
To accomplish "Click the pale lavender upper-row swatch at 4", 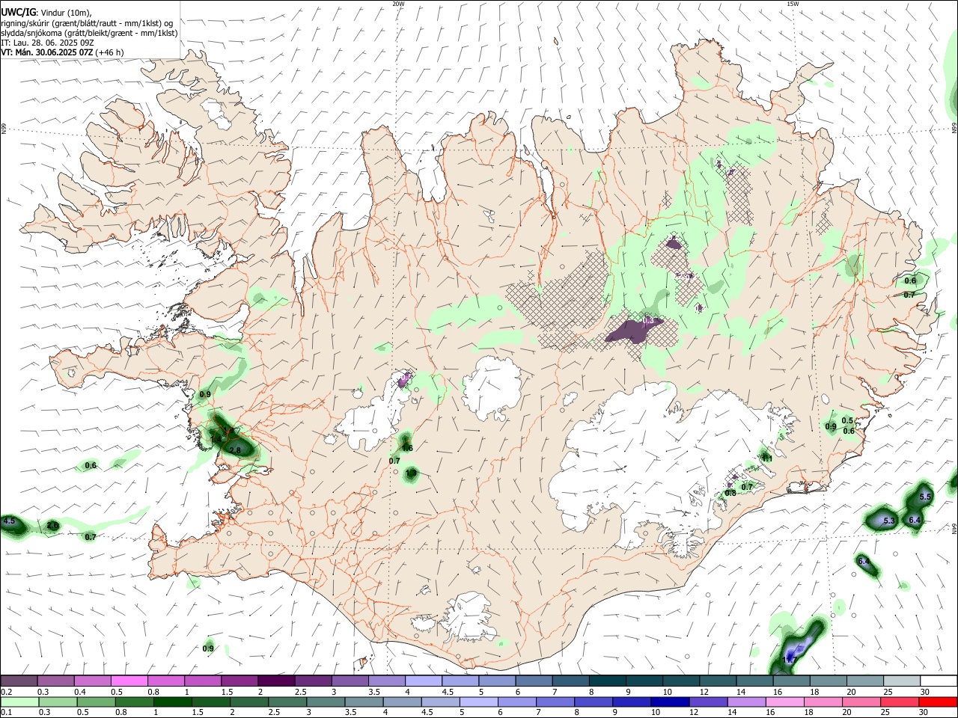I will point(424,681).
